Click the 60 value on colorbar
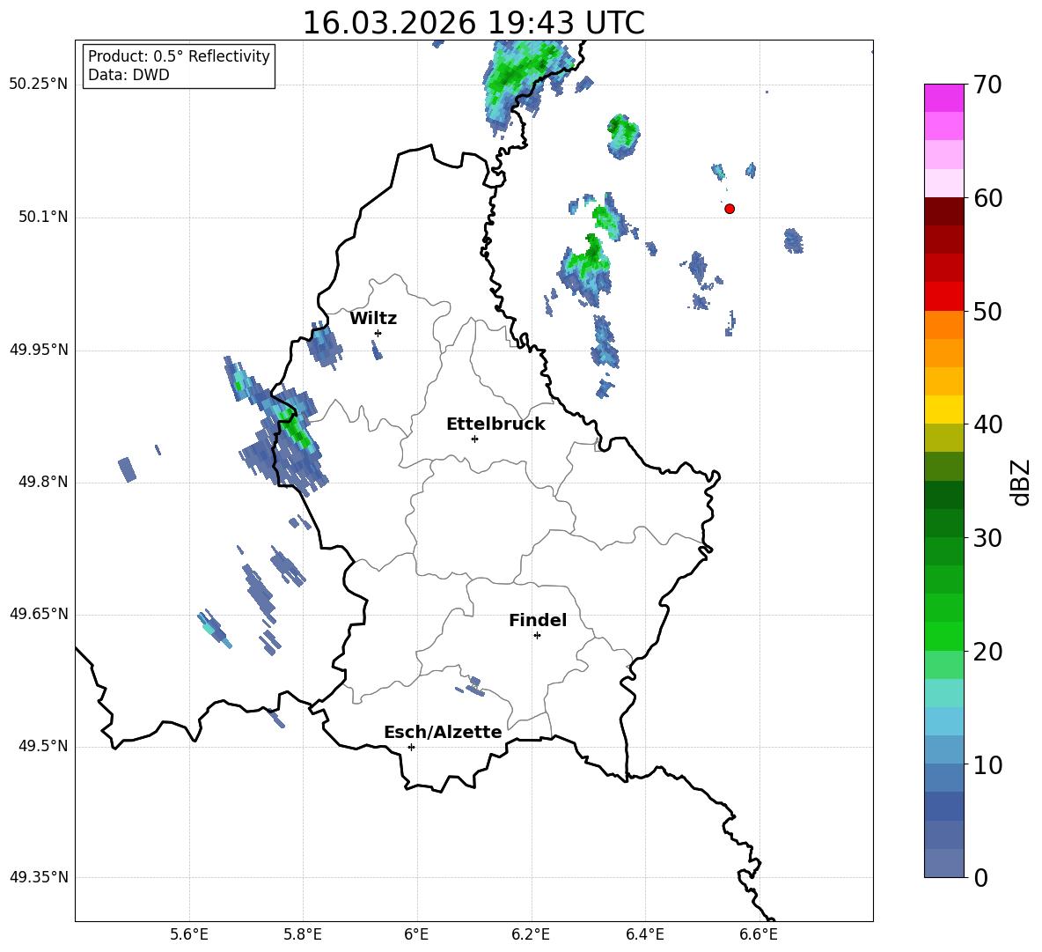Viewport: 1042px width, 952px height. click(x=987, y=198)
